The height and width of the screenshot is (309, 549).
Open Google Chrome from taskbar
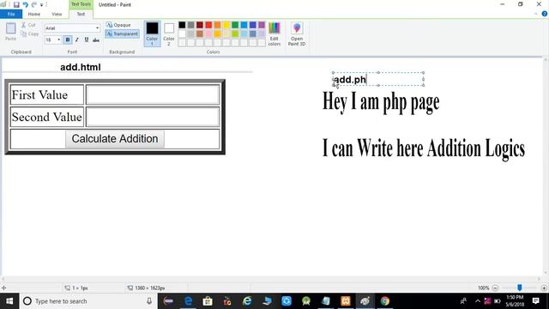(385, 301)
